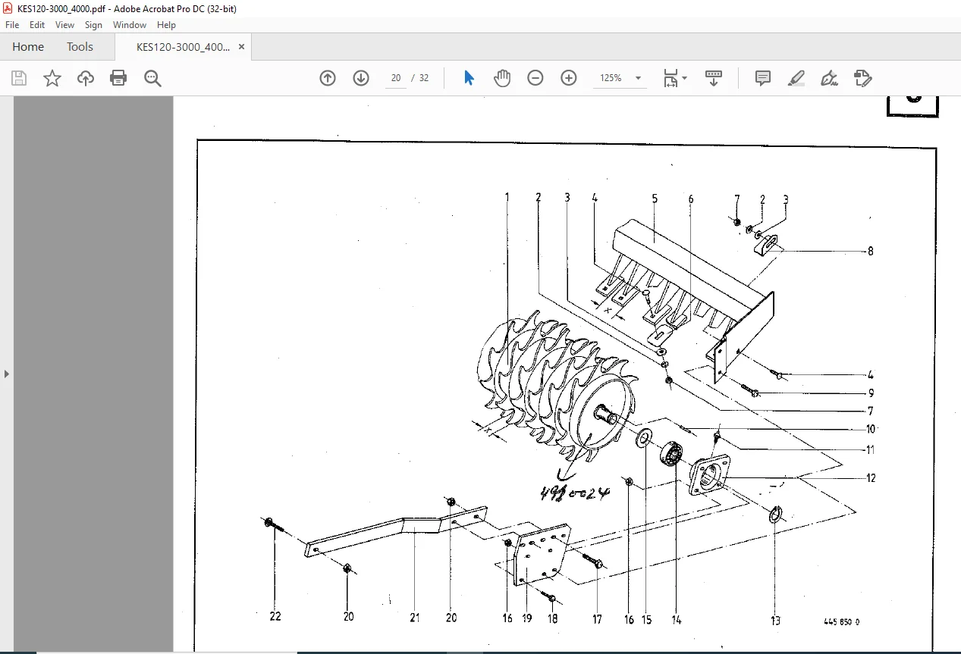Image resolution: width=961 pixels, height=654 pixels.
Task: Click part number 14 label in diagram
Action: coord(676,619)
